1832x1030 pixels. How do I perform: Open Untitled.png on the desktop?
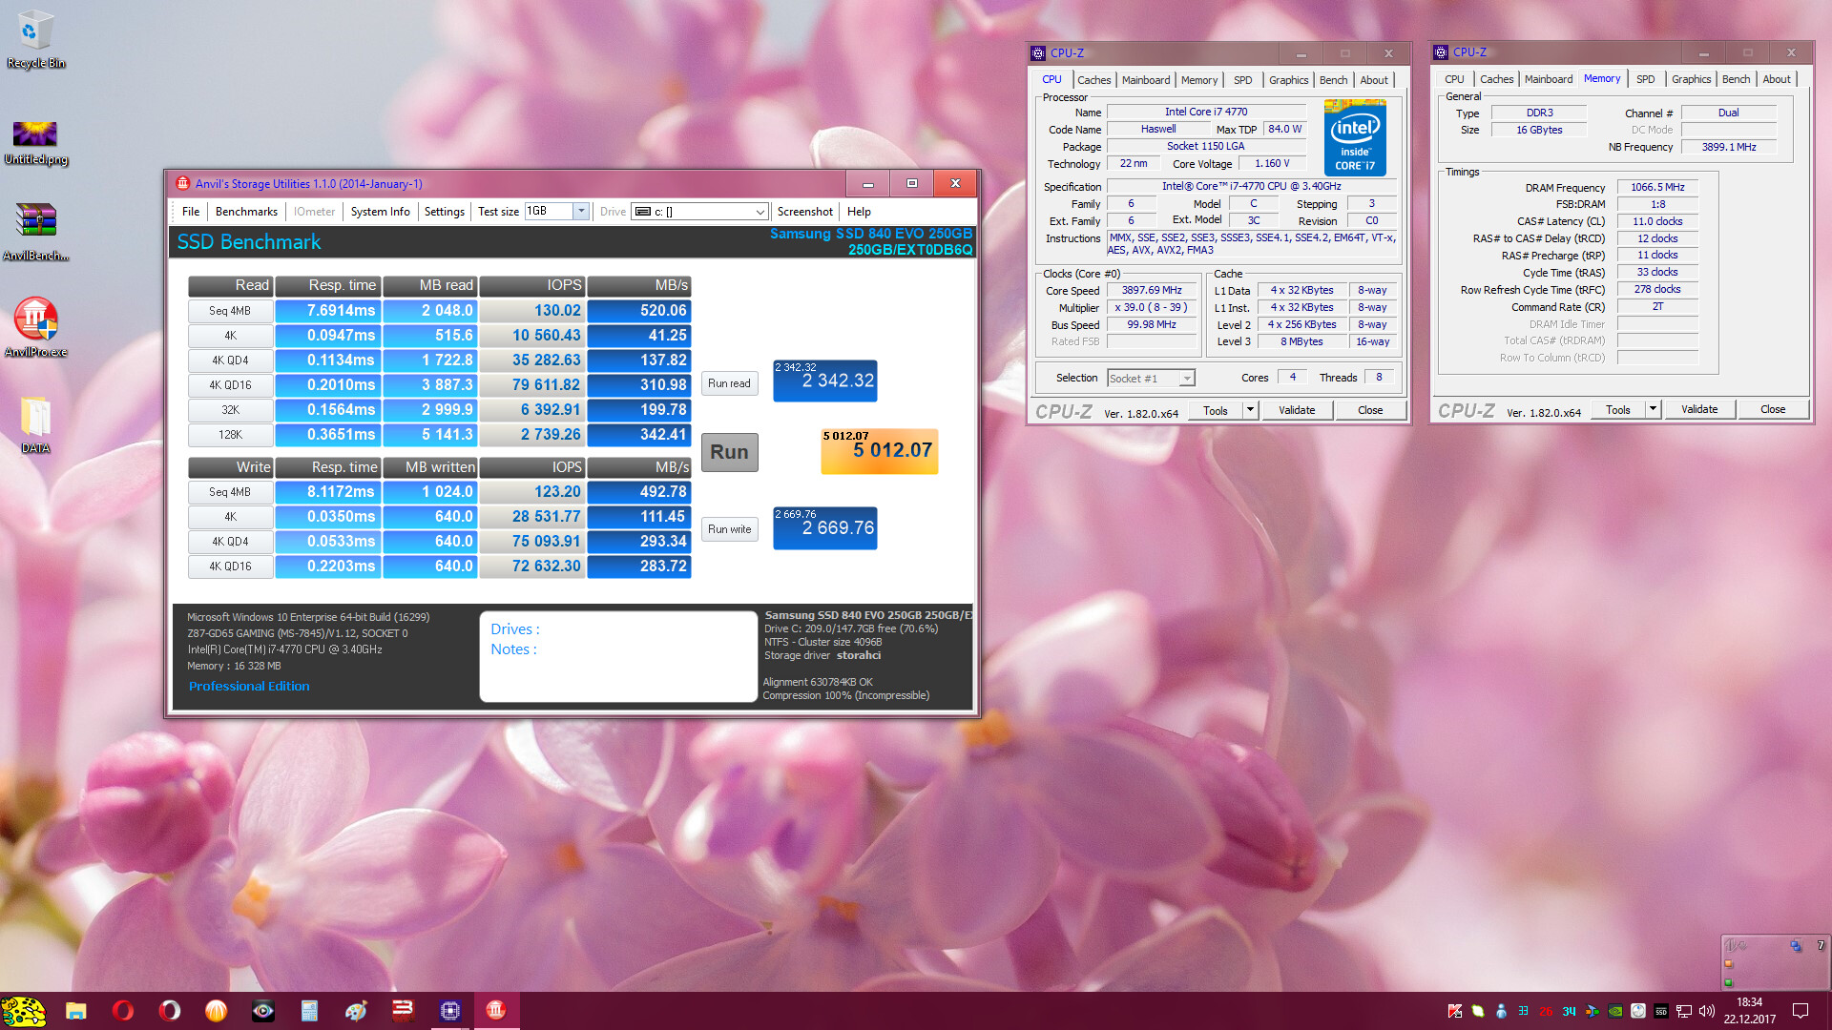click(35, 141)
